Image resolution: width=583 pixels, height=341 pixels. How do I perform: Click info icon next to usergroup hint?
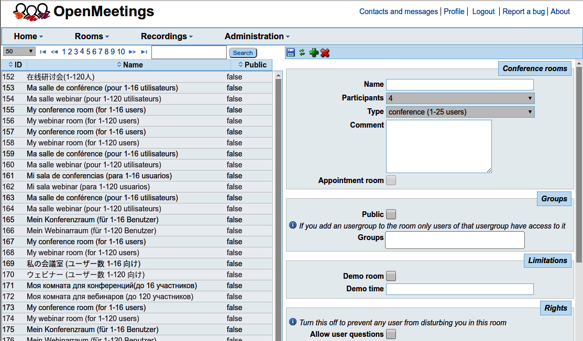(293, 225)
